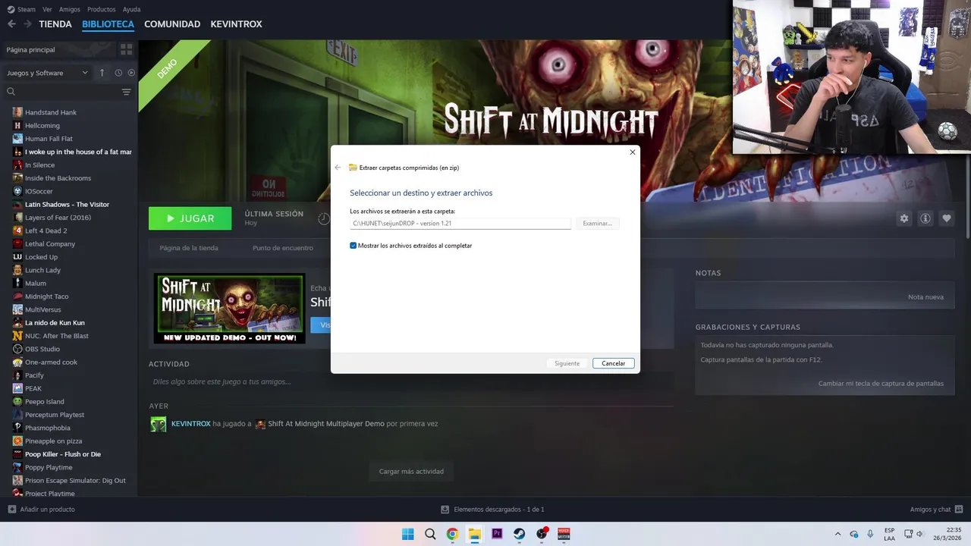This screenshot has height=546, width=971.
Task: Click the destination folder path field
Action: pos(460,224)
